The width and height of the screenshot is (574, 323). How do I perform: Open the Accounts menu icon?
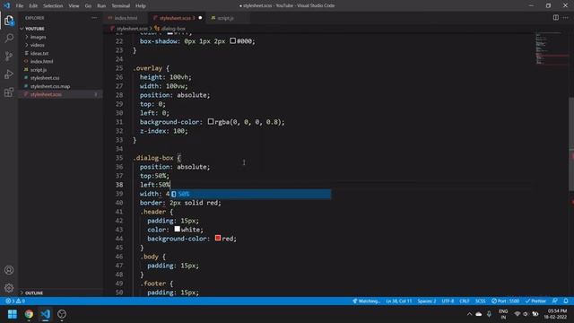pos(9,270)
